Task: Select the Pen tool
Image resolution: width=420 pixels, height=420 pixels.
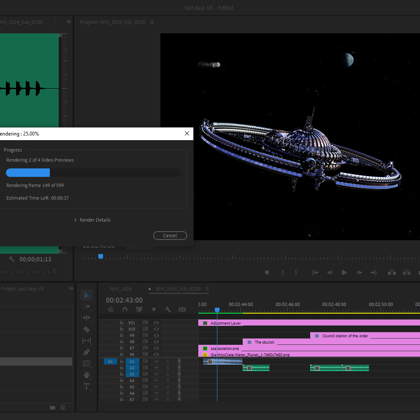Action: point(87,352)
